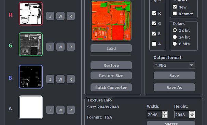
Task: Decrease Width with down arrow
Action: pyautogui.click(x=165, y=116)
